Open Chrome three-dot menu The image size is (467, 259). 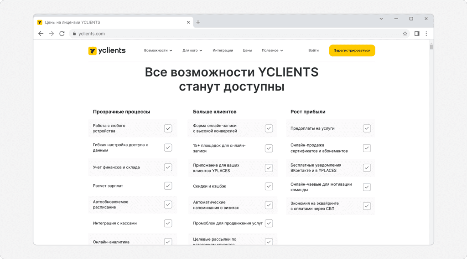[x=426, y=34]
